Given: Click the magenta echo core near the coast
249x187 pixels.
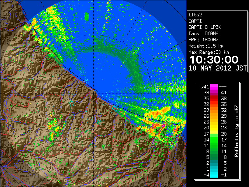Looking at the screenshot, I should pos(163,125).
